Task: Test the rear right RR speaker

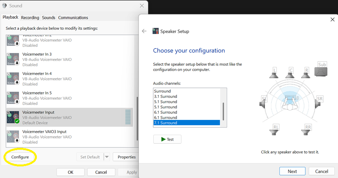Action: (306, 130)
